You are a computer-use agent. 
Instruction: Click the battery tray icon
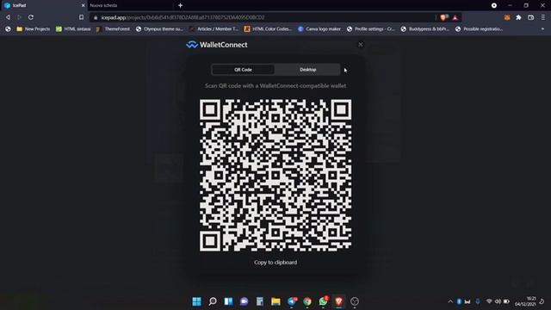(x=506, y=301)
